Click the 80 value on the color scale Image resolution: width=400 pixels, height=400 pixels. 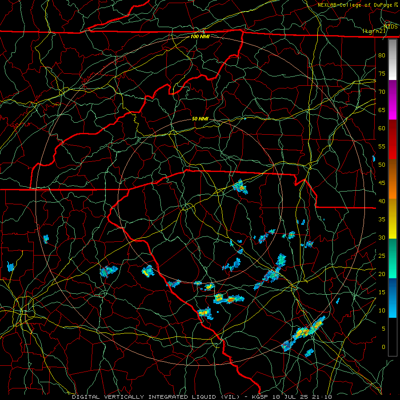pos(382,56)
